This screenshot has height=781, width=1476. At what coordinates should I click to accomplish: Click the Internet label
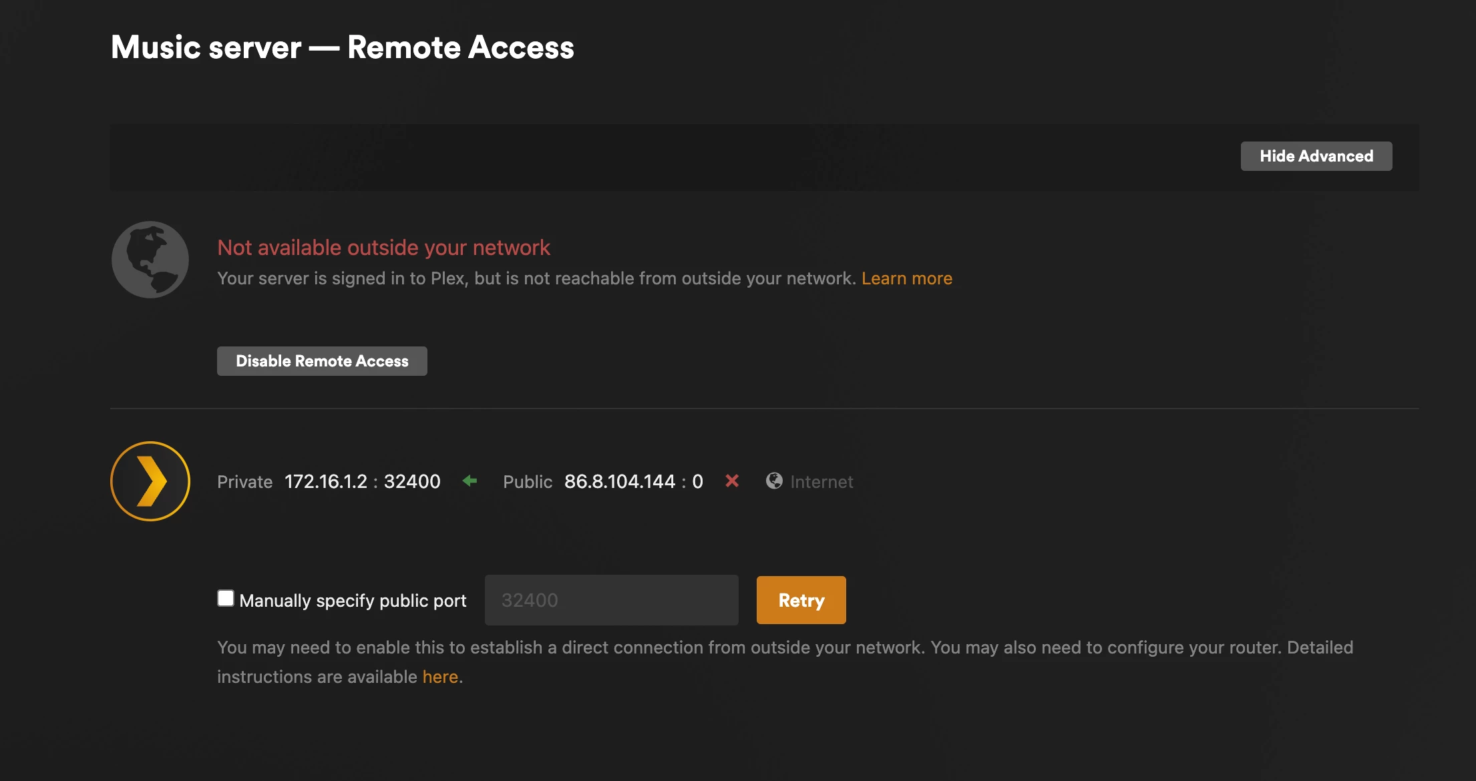(821, 482)
